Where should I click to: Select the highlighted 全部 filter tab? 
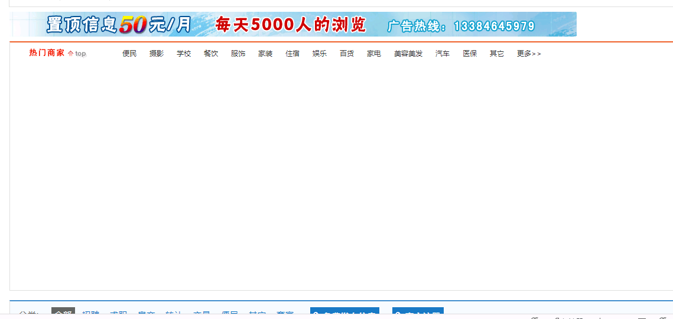tap(63, 314)
